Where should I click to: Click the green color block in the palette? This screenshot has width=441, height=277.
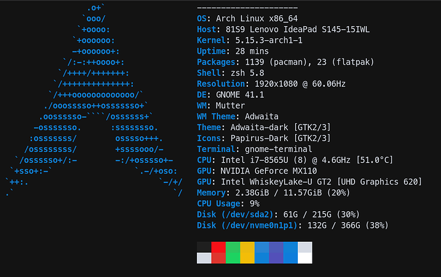(233, 252)
